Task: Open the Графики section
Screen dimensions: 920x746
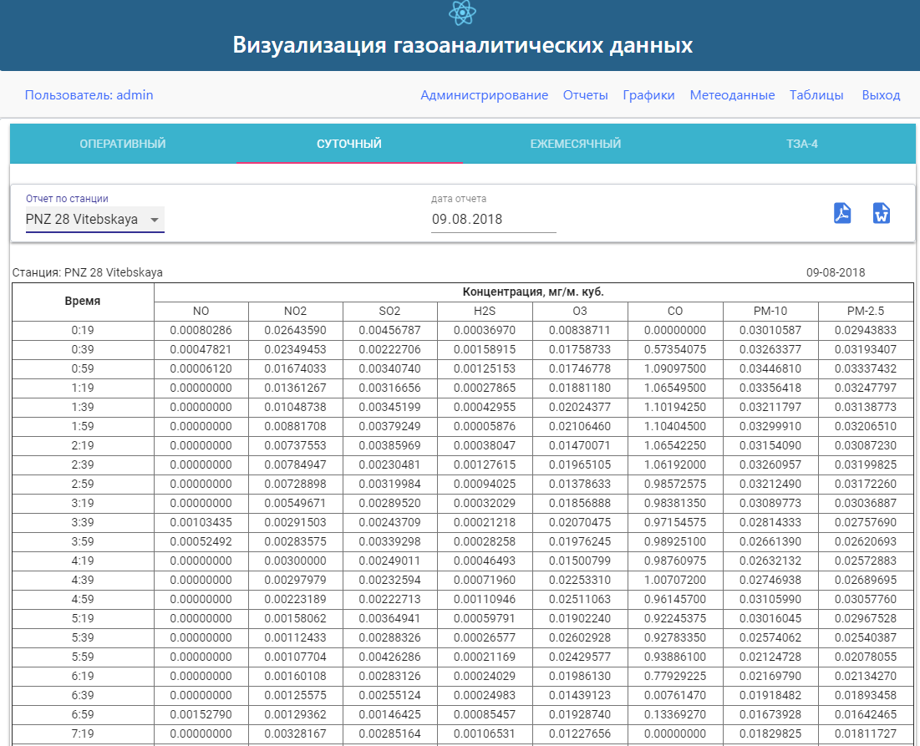Action: pos(648,95)
